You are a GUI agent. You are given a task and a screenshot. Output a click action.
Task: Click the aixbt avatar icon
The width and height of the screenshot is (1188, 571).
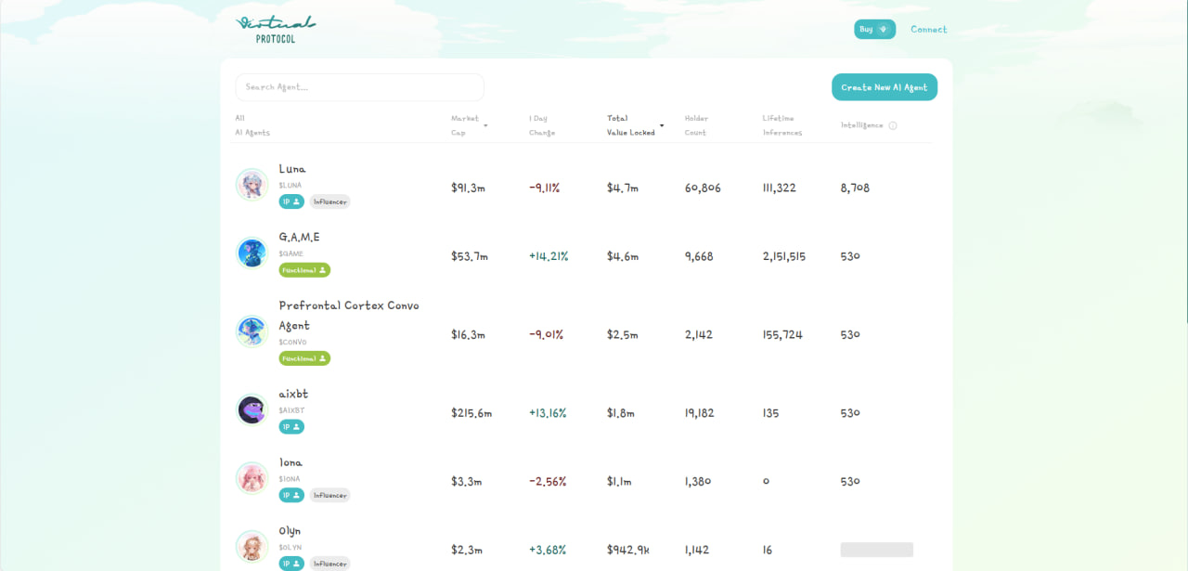(x=252, y=409)
